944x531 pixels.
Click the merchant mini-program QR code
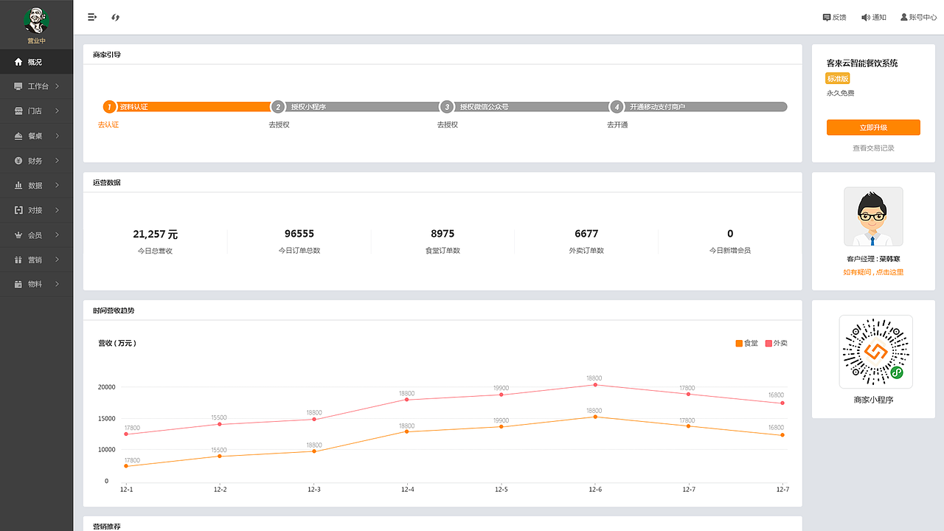[x=876, y=352]
